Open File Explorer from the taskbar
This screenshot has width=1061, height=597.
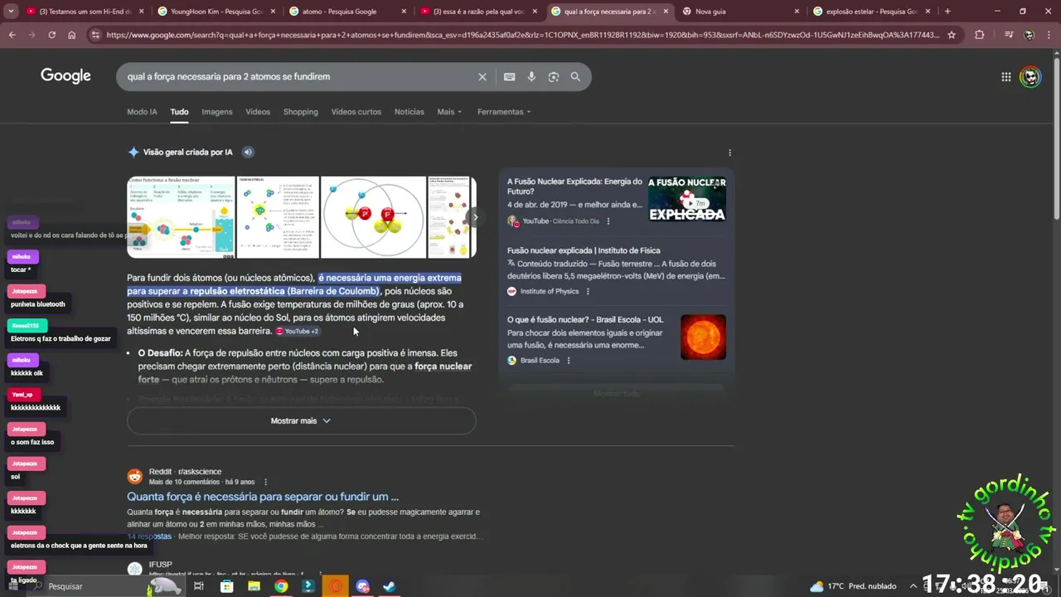click(254, 586)
